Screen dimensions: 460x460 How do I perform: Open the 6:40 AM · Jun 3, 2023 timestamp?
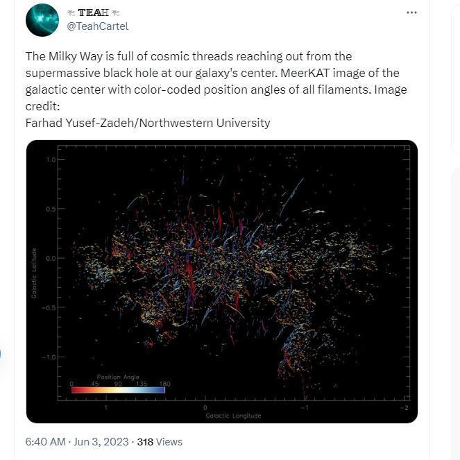77,441
